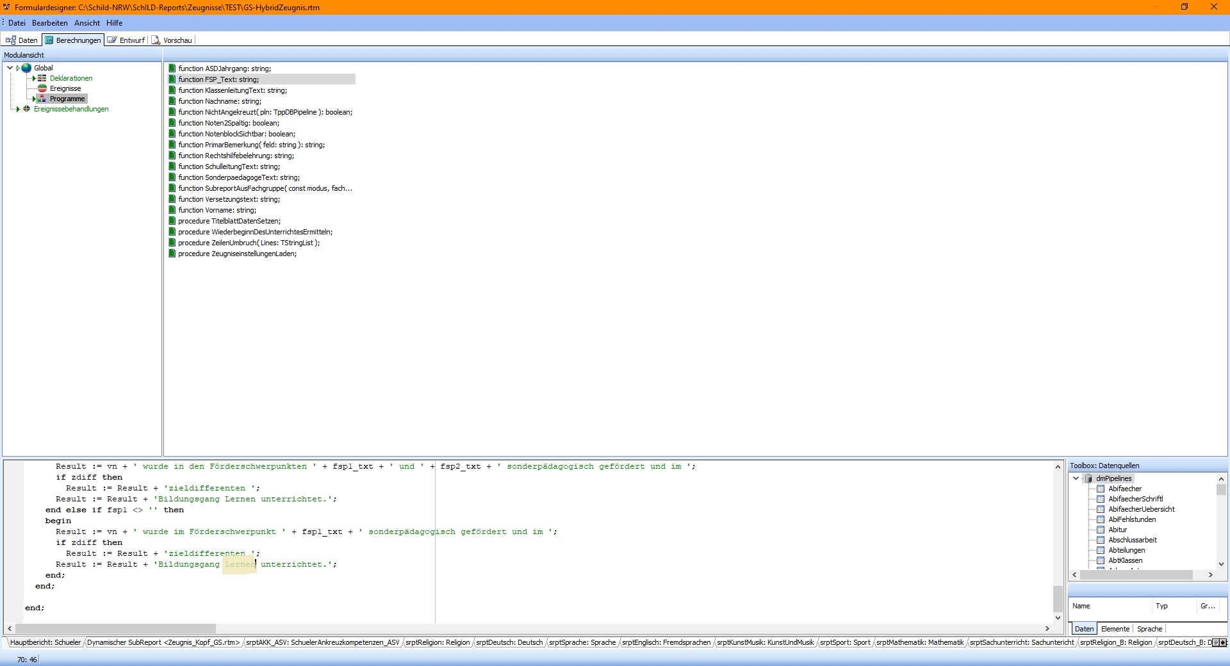Select function SonderpaedagogeText: string;
This screenshot has width=1230, height=666.
239,177
